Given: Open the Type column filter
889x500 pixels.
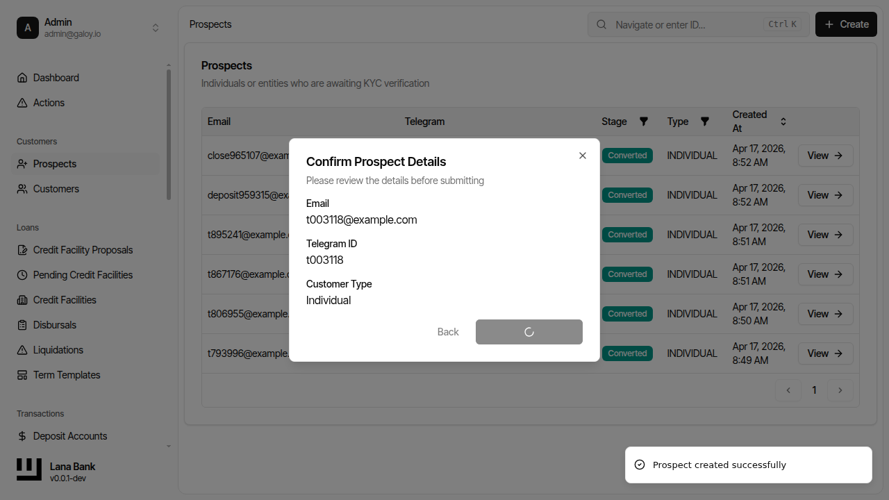Looking at the screenshot, I should 705,121.
